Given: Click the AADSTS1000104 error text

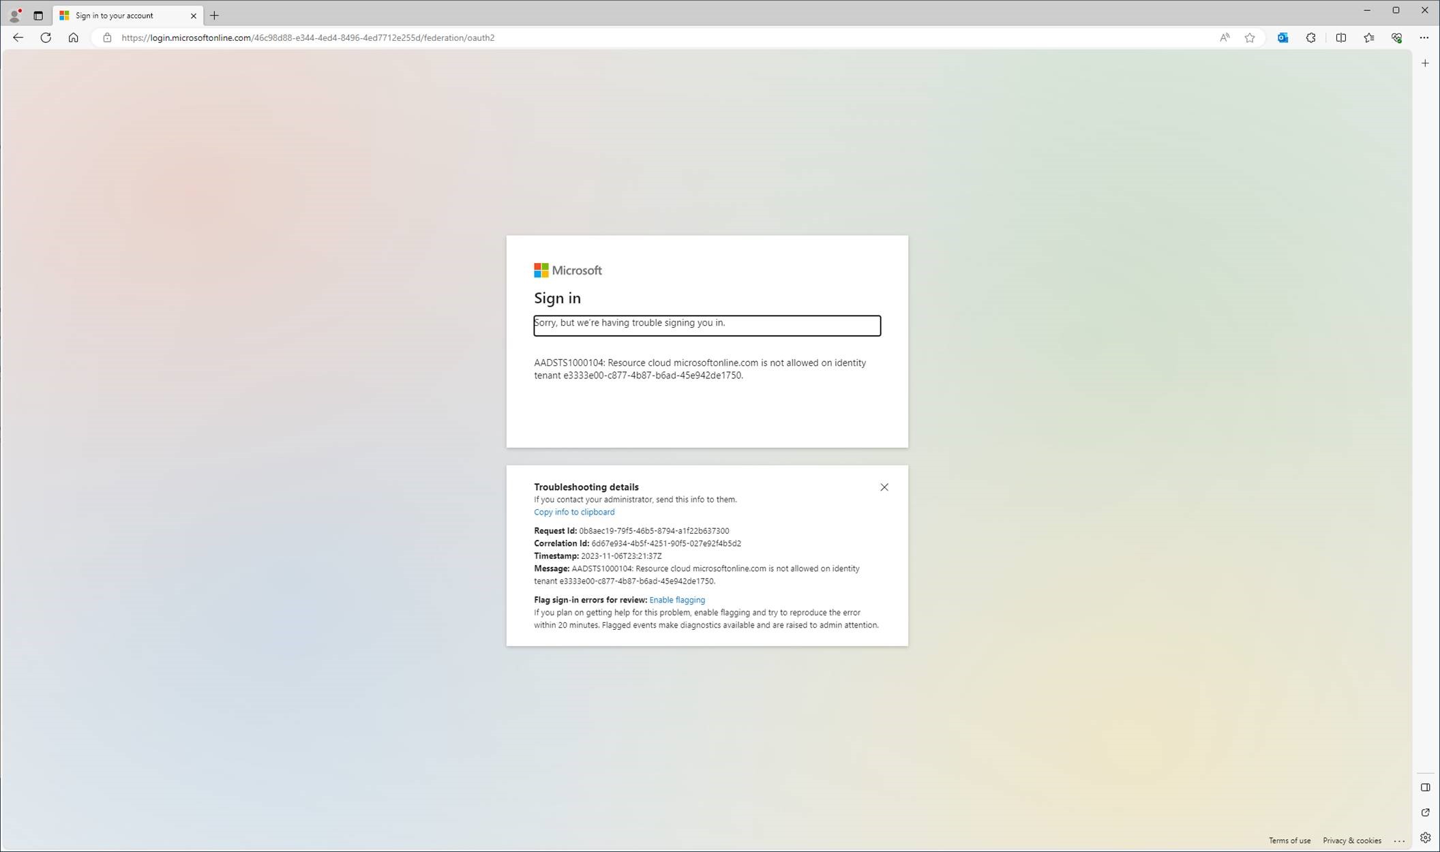Looking at the screenshot, I should 700,369.
